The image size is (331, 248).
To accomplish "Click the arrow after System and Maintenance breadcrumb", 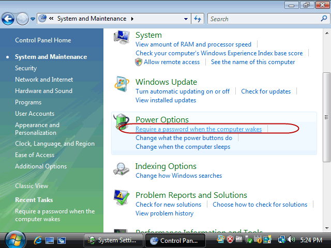I will (132, 19).
